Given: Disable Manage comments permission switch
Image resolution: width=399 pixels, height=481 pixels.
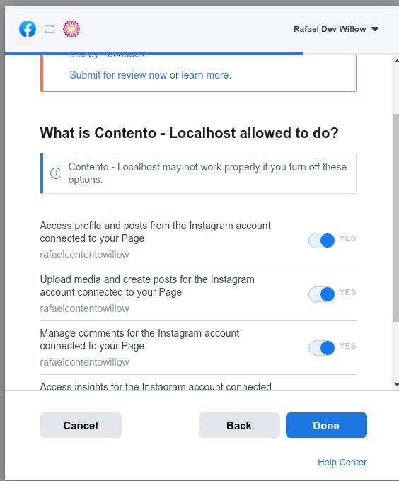Looking at the screenshot, I should click(x=321, y=348).
